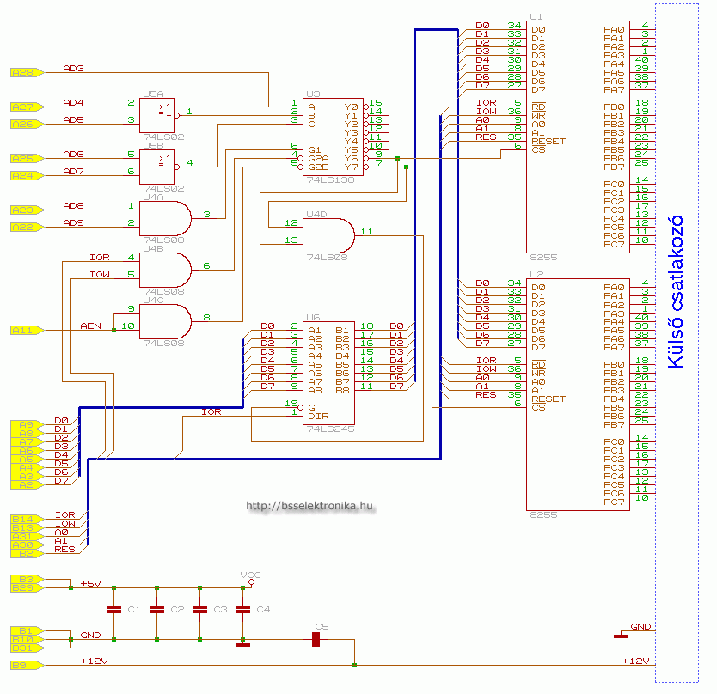
Task: Click the U5A NOR gate symbol
Action: (157, 113)
